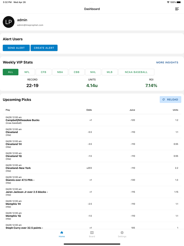Filter weekly stats by NHL
This screenshot has height=246, width=184.
[93, 72]
